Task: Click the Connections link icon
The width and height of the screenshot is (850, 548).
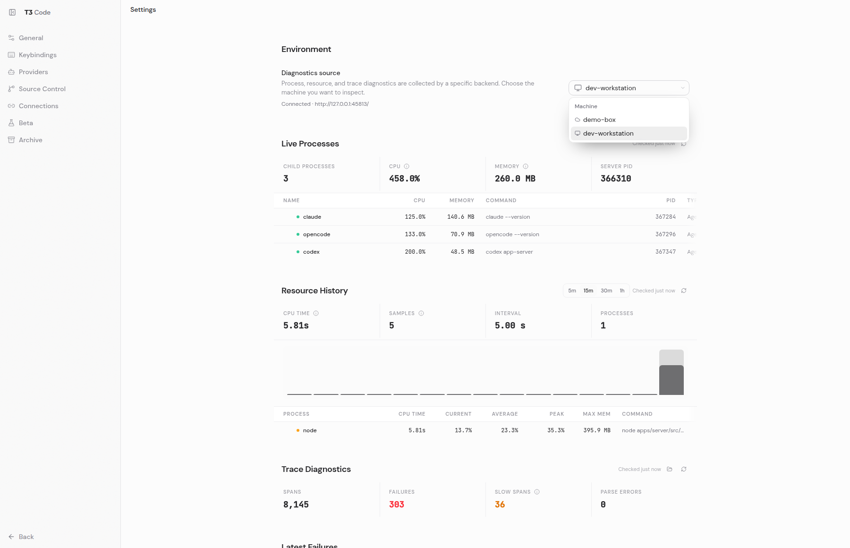Action: pyautogui.click(x=11, y=106)
